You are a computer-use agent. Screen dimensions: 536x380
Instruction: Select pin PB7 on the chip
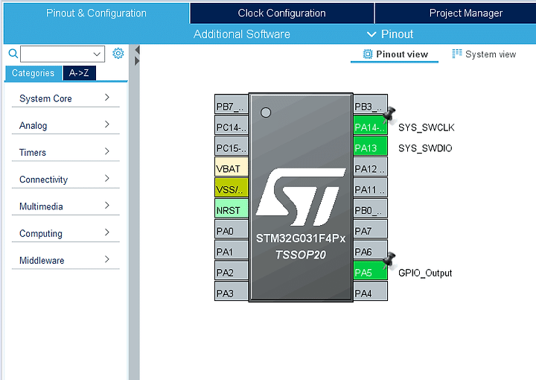coord(232,104)
